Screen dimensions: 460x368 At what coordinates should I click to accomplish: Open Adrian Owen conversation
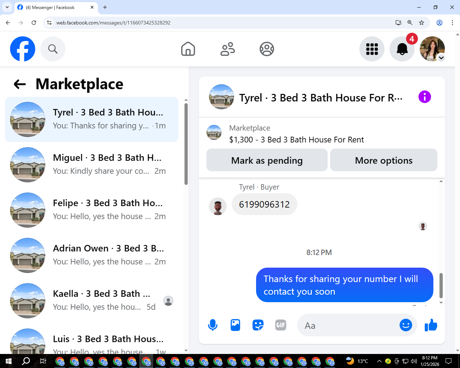pyautogui.click(x=92, y=255)
